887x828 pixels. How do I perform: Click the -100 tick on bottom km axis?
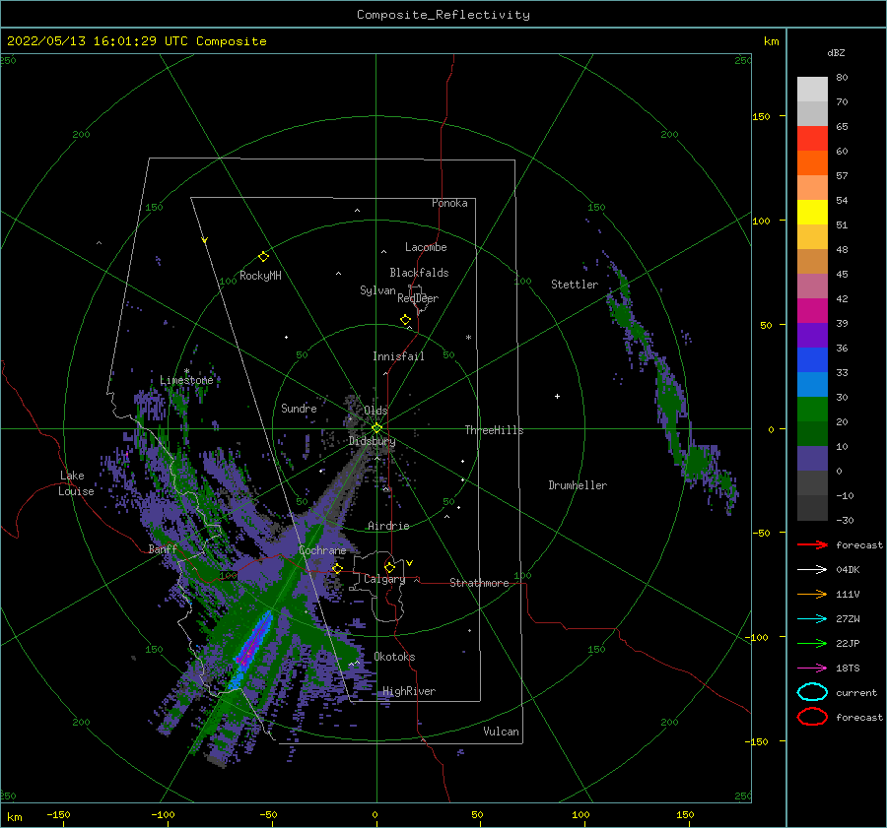[163, 814]
